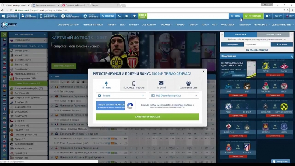The height and width of the screenshot is (166, 295).
Task: Click the help question mark beside Как сделать ставку
Action: click(267, 50)
